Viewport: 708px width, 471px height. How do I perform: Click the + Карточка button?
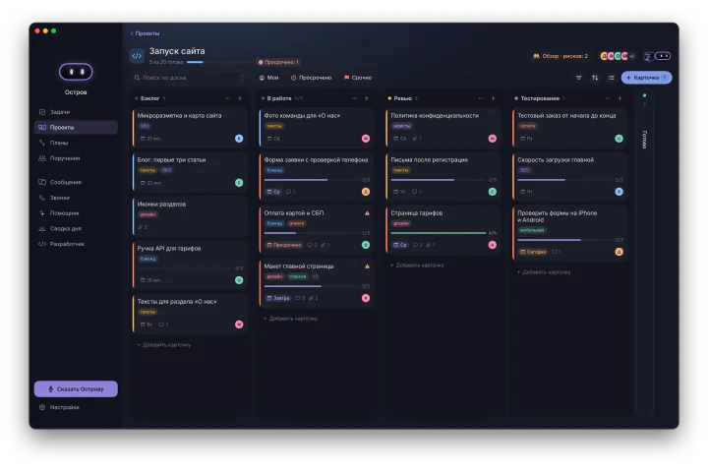[647, 78]
